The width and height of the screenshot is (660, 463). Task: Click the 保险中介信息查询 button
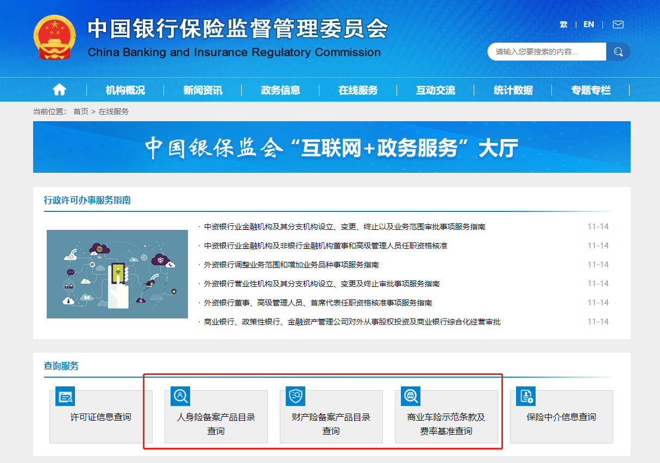click(x=562, y=417)
